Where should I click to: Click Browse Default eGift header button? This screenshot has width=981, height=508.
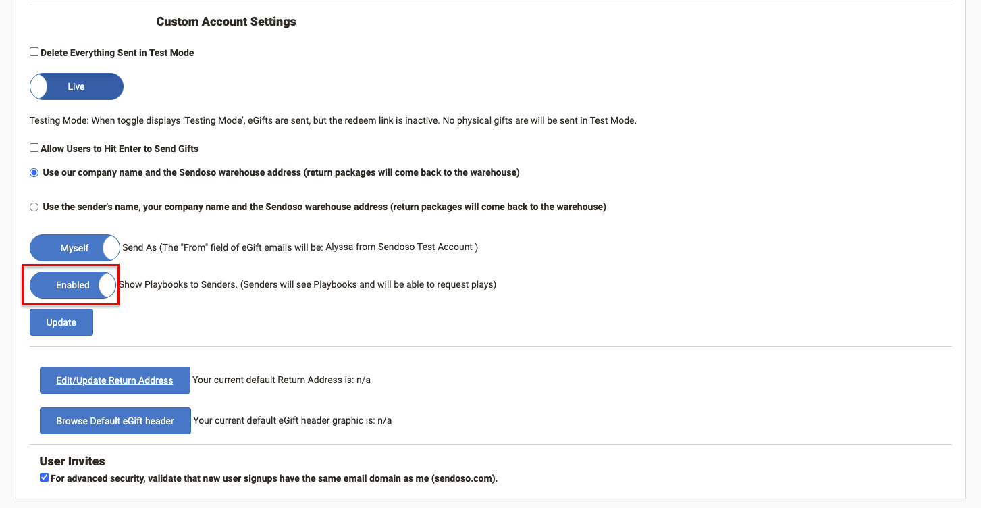(x=115, y=421)
